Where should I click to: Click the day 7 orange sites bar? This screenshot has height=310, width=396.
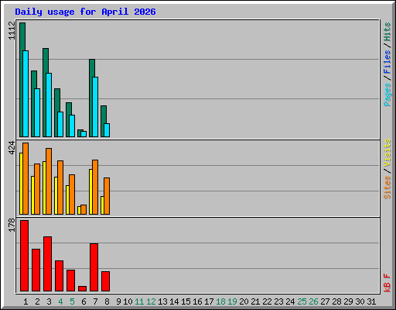(95, 187)
